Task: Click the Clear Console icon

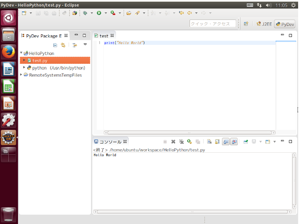Action: coord(209,142)
